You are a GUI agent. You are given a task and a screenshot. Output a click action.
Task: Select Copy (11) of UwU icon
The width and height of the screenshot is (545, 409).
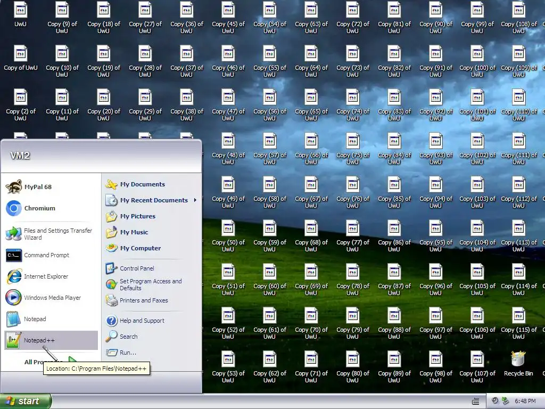click(62, 105)
